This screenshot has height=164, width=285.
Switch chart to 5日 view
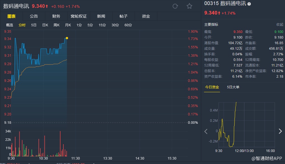[34, 25]
